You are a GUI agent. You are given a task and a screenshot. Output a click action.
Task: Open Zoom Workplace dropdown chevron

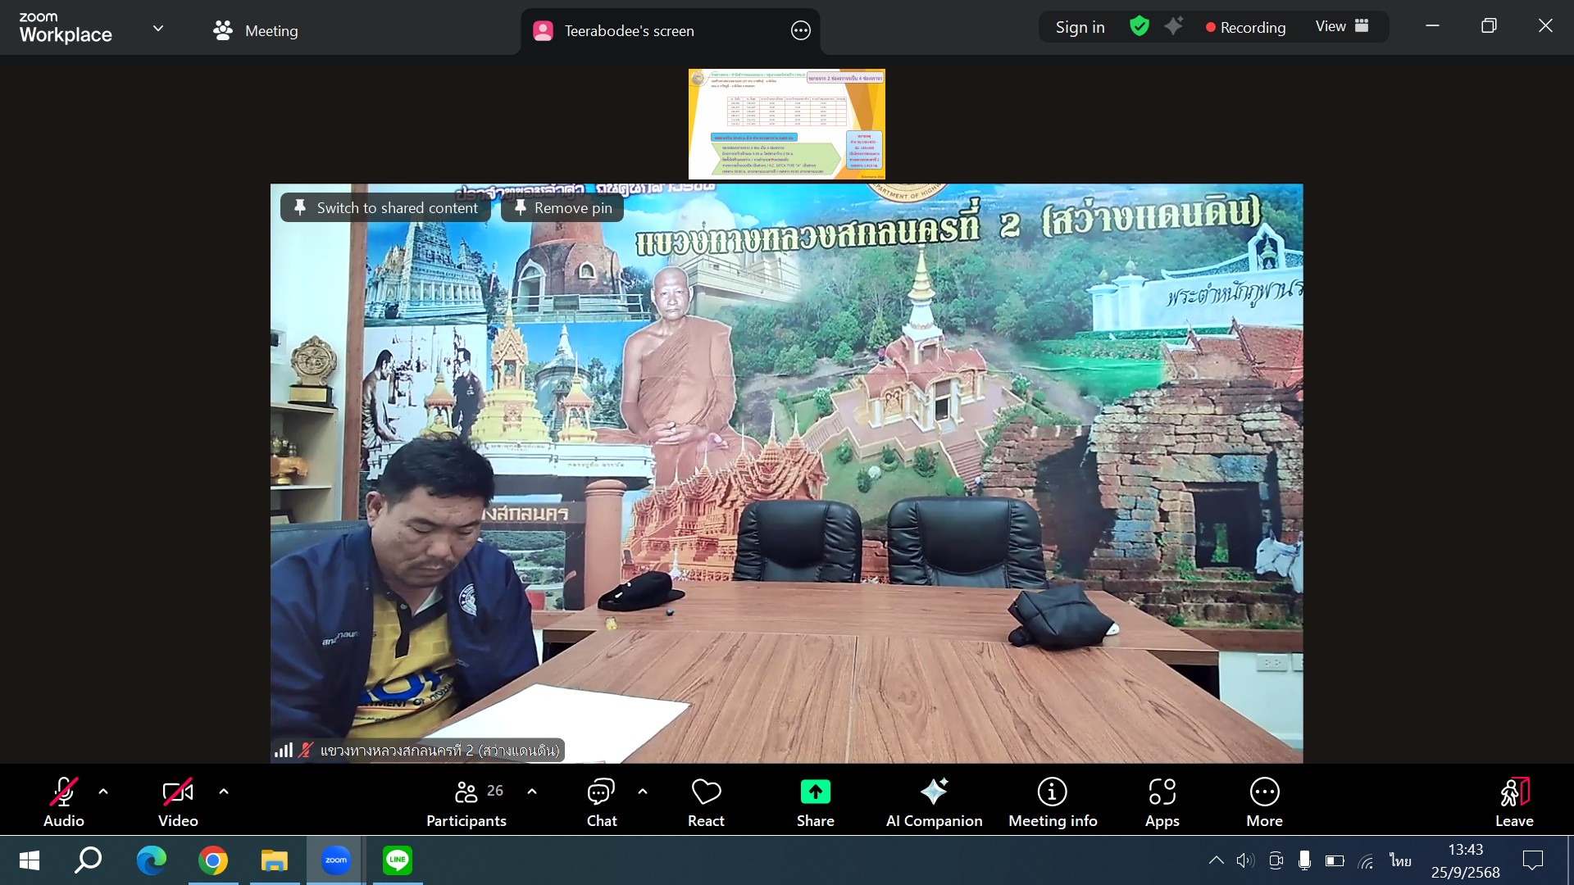(x=158, y=29)
